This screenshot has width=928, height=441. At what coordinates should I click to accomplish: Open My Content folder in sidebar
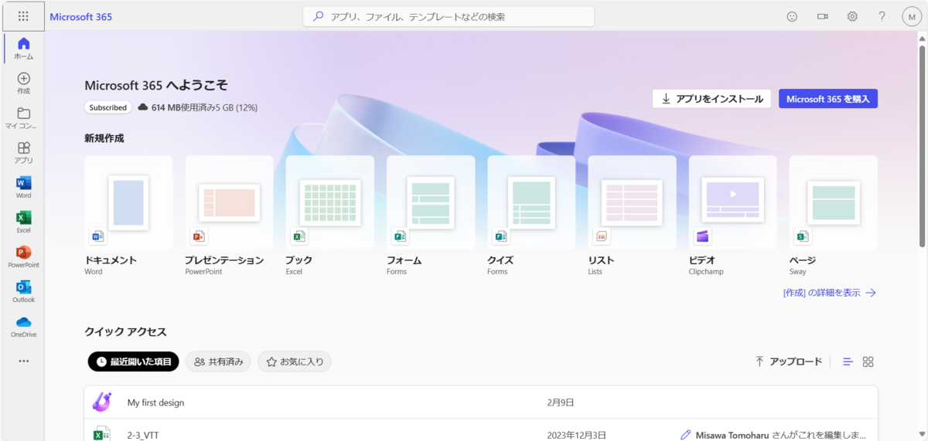(x=23, y=118)
